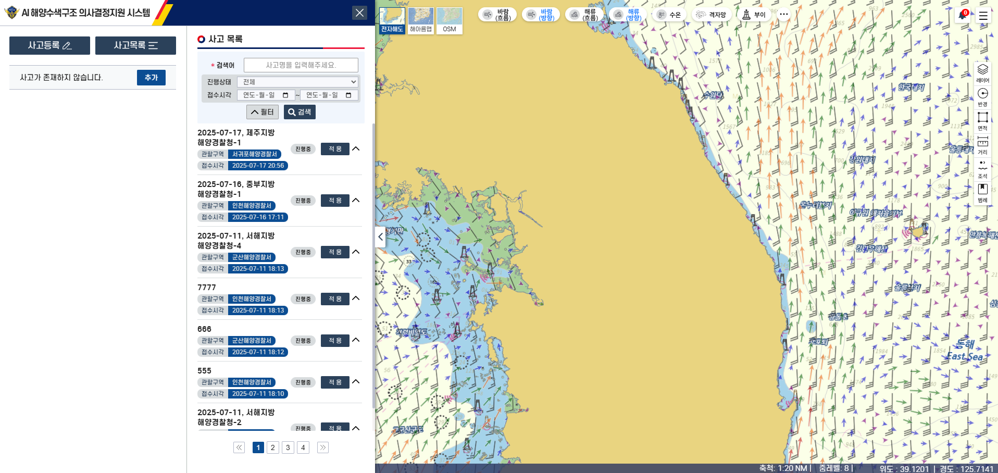Open the hamburger menu at top right

pos(983,16)
